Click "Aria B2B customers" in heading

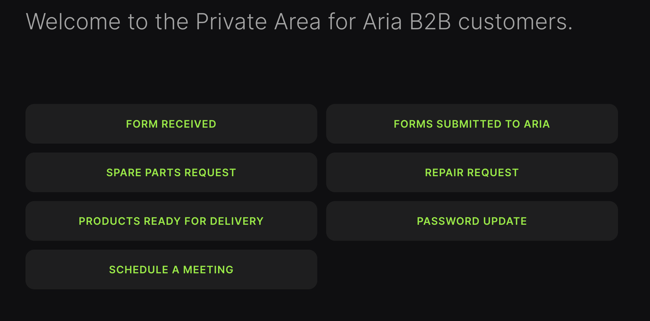click(468, 22)
